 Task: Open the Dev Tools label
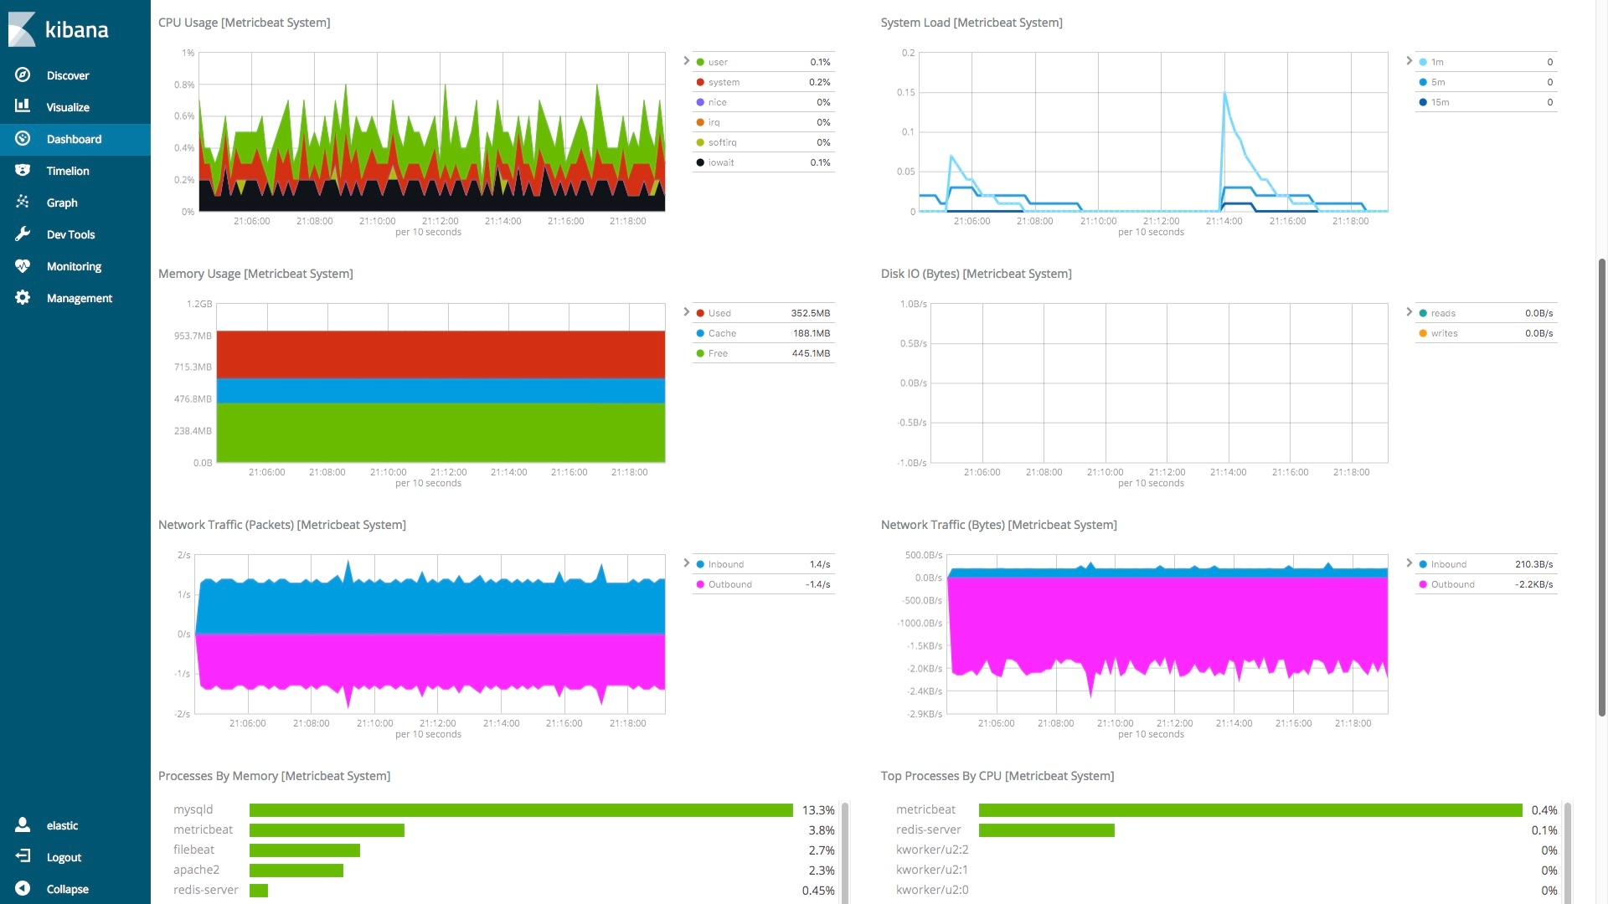pos(70,234)
